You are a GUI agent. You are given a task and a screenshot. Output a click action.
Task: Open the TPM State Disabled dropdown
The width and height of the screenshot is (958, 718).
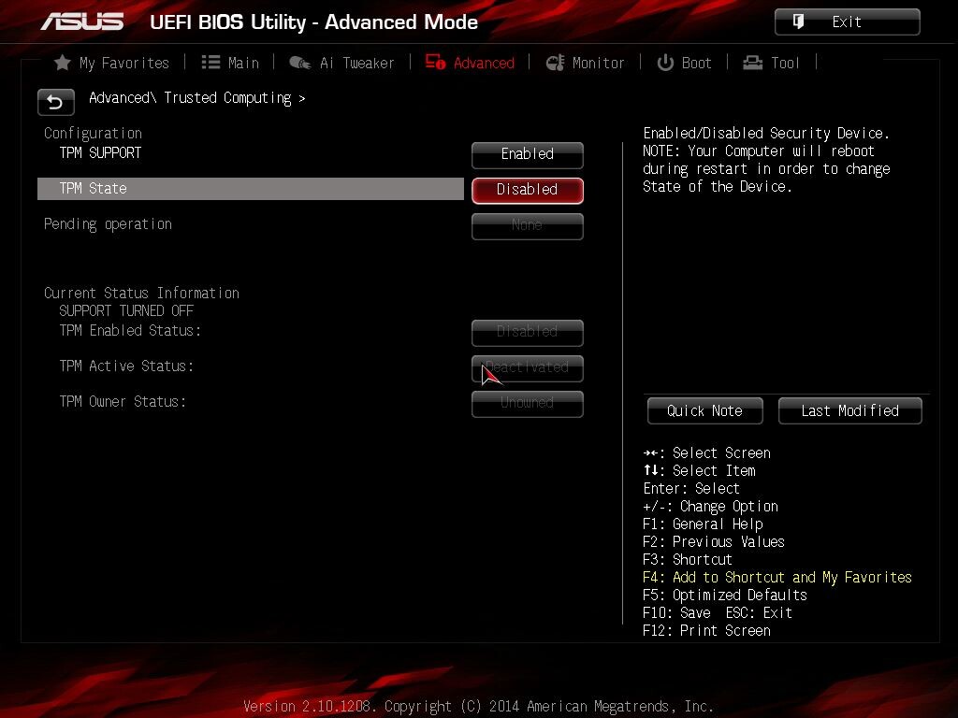point(528,190)
